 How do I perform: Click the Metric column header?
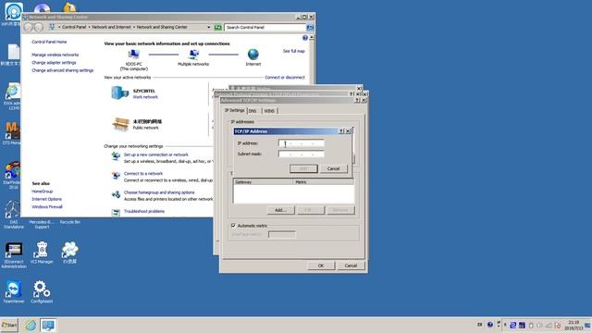point(324,182)
